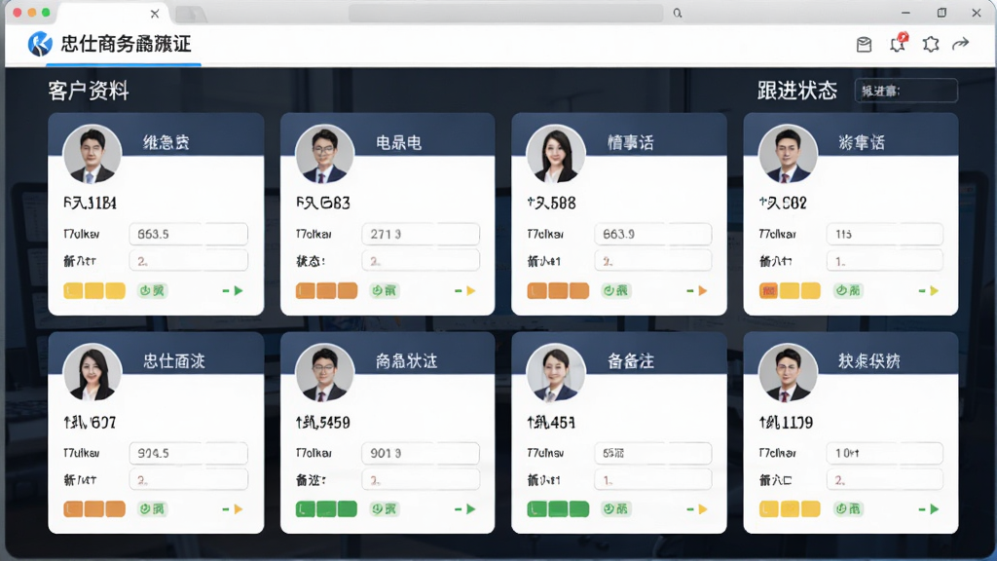Click the address bar in the title bar

click(506, 13)
